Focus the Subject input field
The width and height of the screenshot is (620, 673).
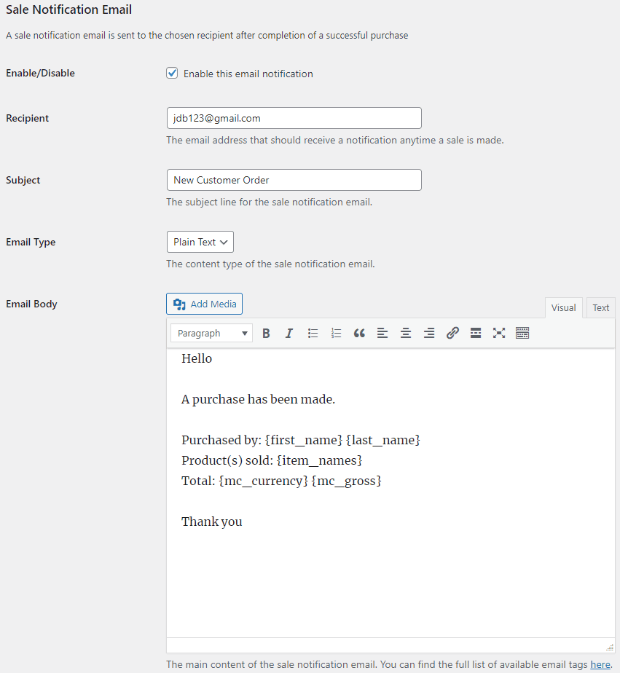click(x=294, y=180)
